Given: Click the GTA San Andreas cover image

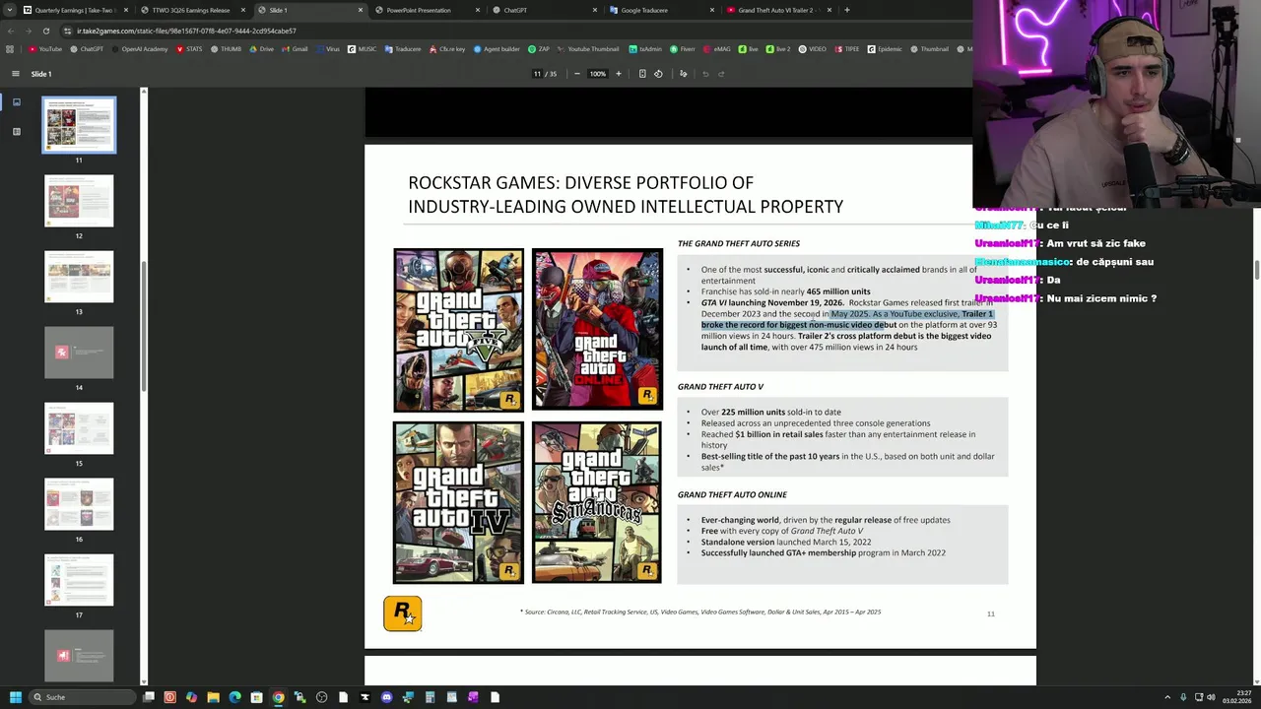Looking at the screenshot, I should (x=597, y=503).
